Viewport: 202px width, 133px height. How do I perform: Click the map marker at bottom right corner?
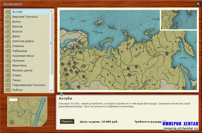click(x=183, y=88)
